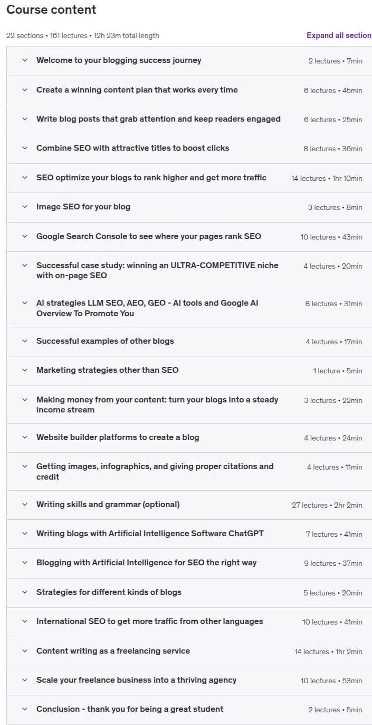Toggle chevron next to 'Marketing strategies other than SEO'
The width and height of the screenshot is (372, 725).
[24, 370]
